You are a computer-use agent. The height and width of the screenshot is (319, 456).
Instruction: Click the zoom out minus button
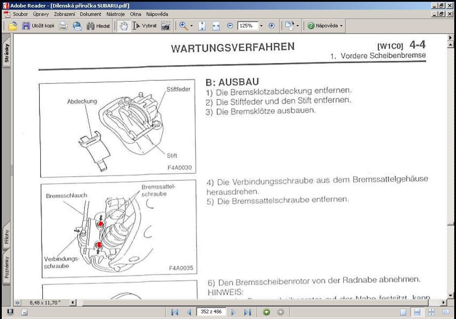point(230,26)
